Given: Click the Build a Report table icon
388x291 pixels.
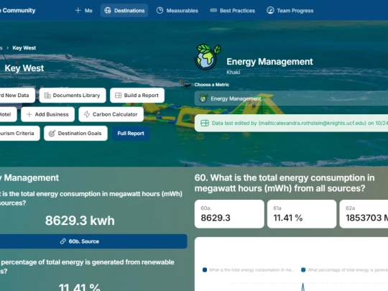Looking at the screenshot, I should click(x=119, y=96).
